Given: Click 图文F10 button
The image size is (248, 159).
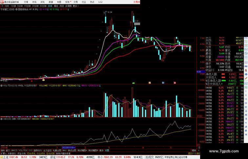Looking at the screenshot, I should (192, 153).
